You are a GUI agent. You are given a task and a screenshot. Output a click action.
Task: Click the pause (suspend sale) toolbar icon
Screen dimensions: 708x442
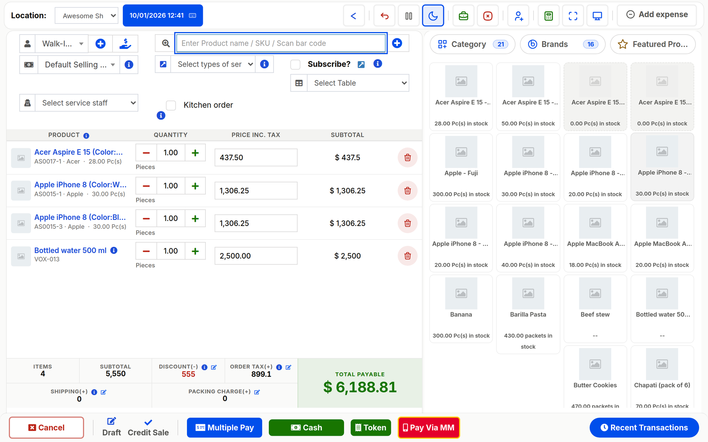409,16
